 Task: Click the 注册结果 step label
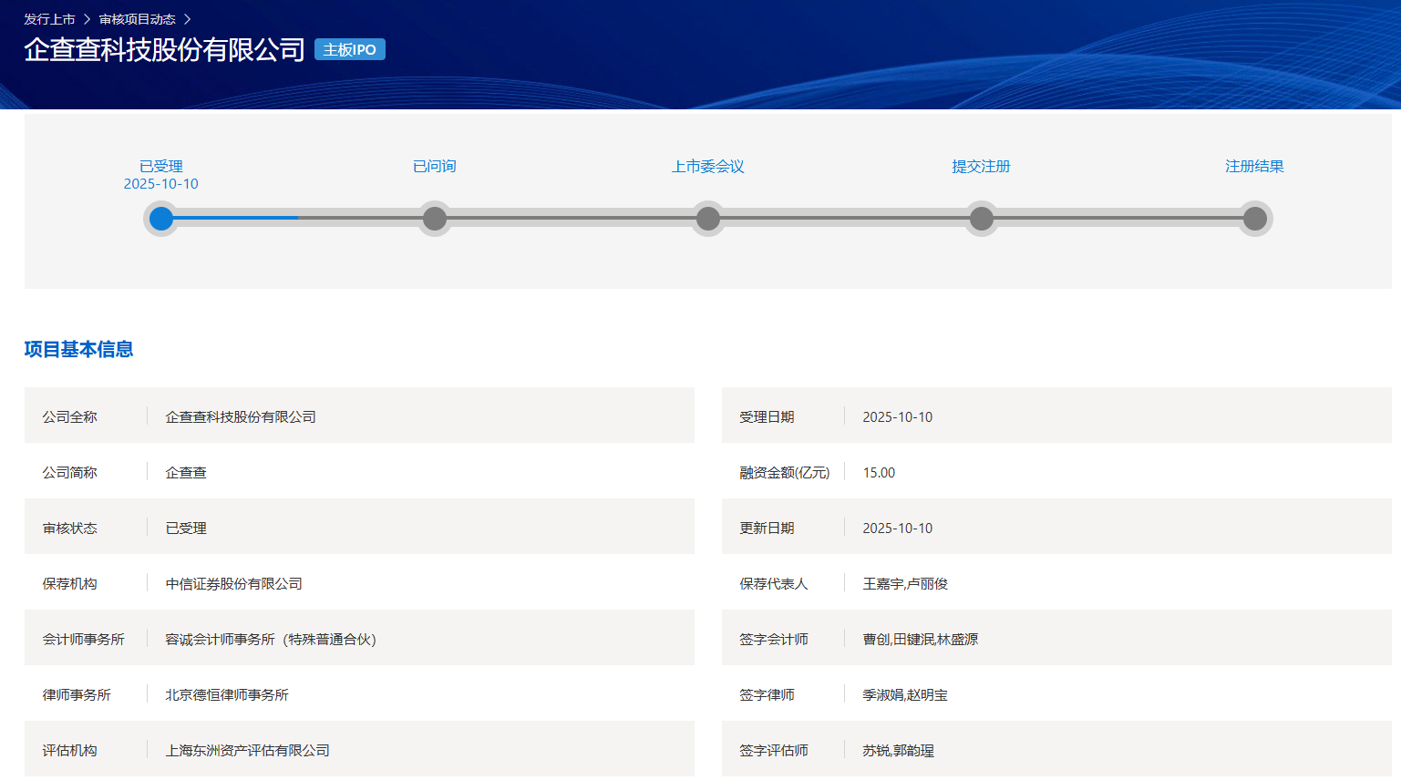[x=1254, y=166]
